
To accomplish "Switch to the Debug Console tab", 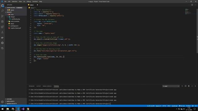I will point(47,86).
